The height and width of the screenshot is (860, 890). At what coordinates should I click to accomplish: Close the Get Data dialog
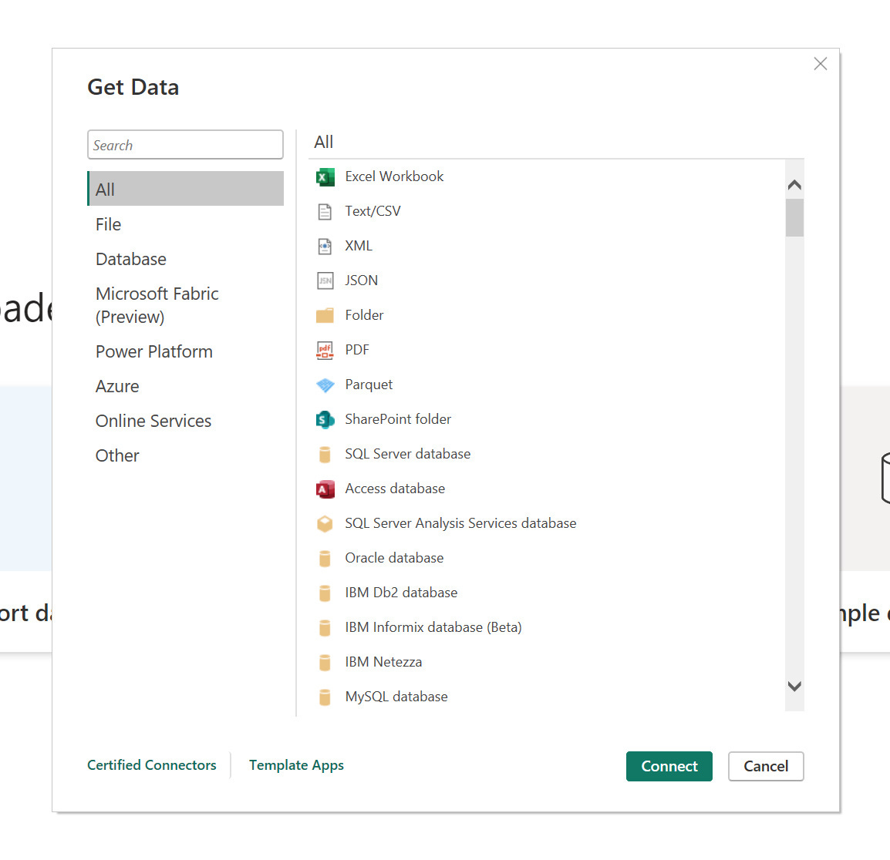click(820, 63)
